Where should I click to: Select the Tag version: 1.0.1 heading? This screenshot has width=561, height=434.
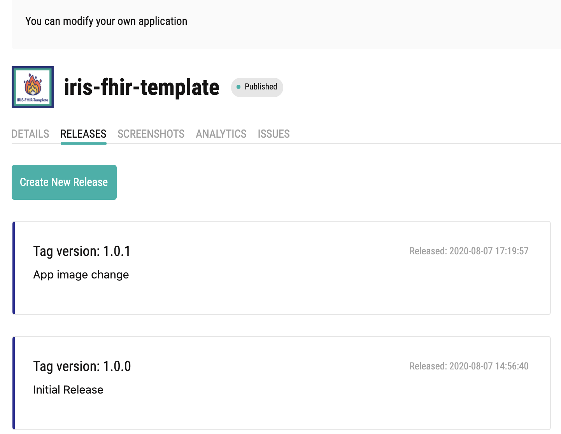[x=82, y=251]
